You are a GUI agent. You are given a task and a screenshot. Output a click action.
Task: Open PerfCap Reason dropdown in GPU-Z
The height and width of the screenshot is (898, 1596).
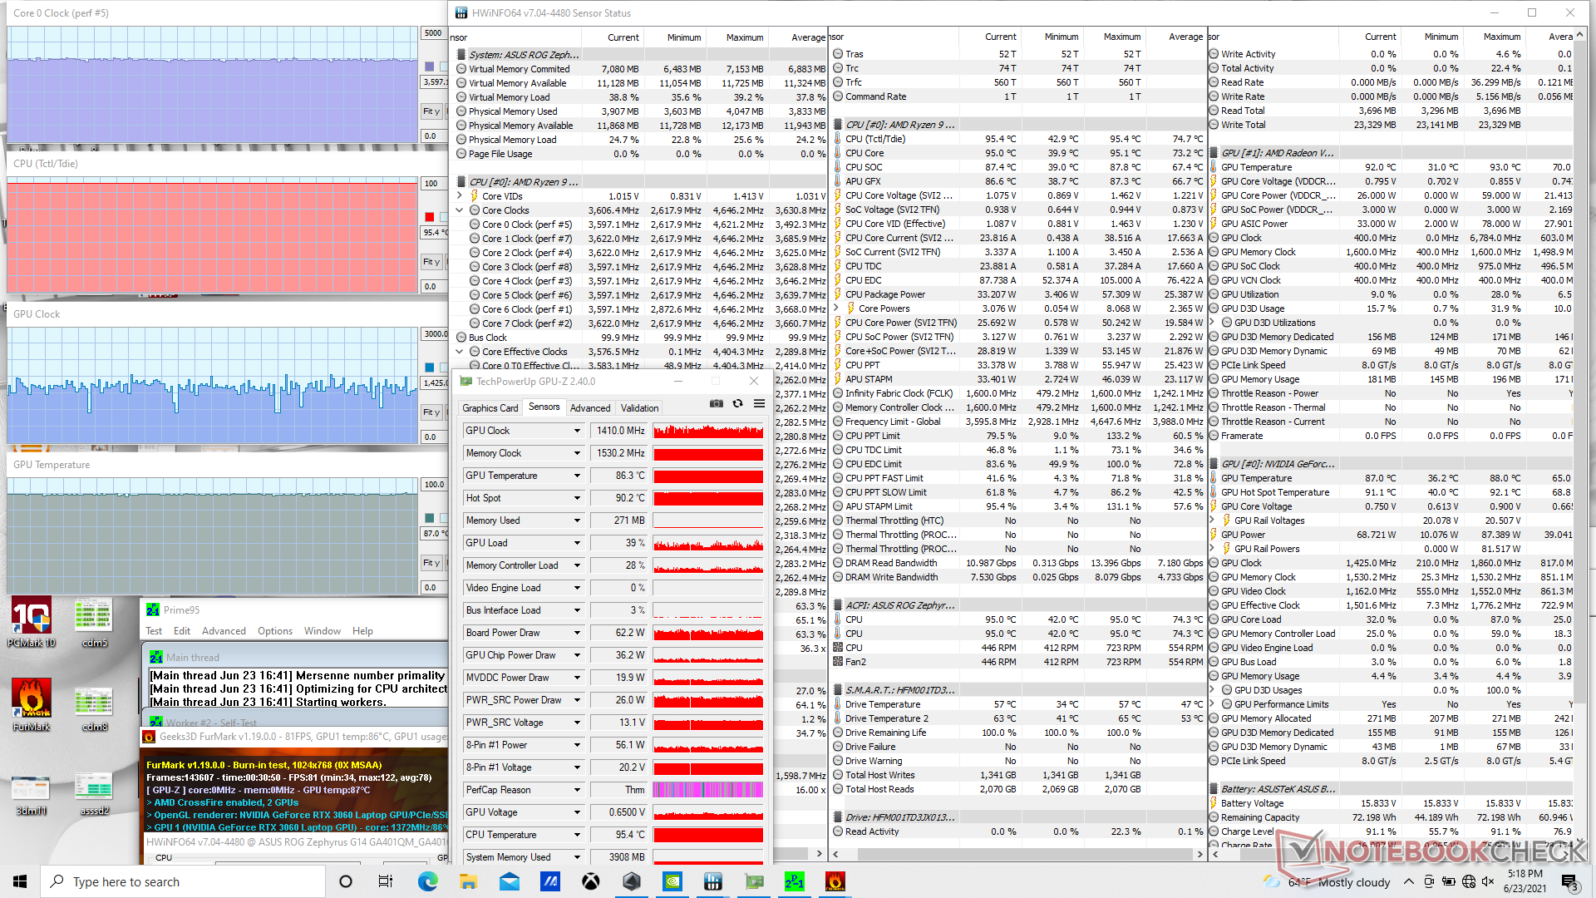point(577,790)
